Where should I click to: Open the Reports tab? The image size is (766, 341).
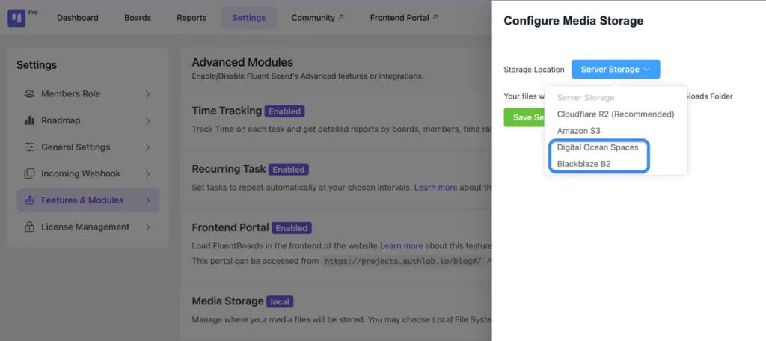click(x=191, y=18)
